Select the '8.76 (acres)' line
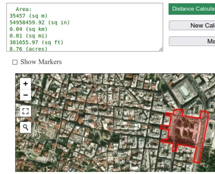 (28, 49)
